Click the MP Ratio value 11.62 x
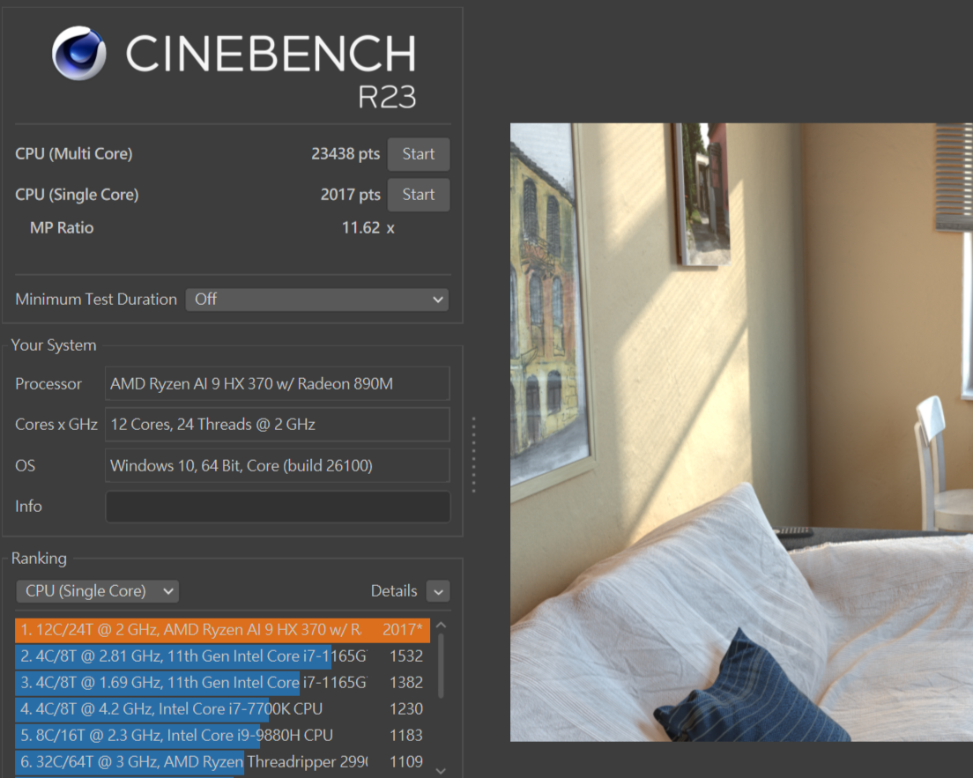This screenshot has width=973, height=778. pyautogui.click(x=368, y=227)
